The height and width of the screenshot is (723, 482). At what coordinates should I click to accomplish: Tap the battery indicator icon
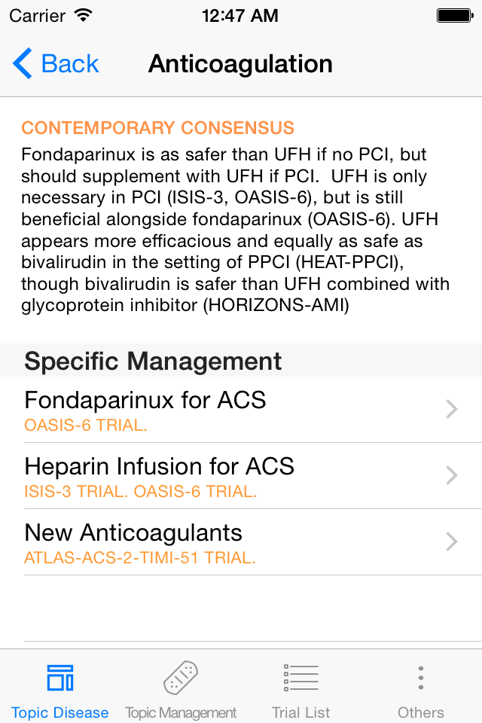455,16
